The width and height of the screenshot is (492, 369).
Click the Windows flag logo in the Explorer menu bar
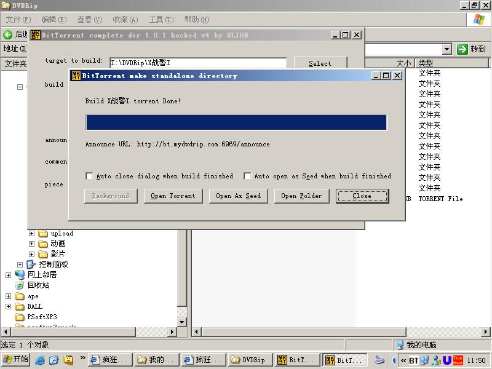479,20
